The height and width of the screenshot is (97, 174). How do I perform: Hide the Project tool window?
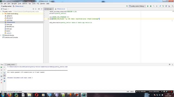point(42,9)
